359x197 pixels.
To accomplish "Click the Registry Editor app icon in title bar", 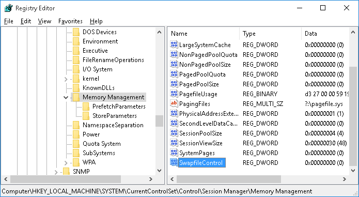I will pyautogui.click(x=9, y=8).
